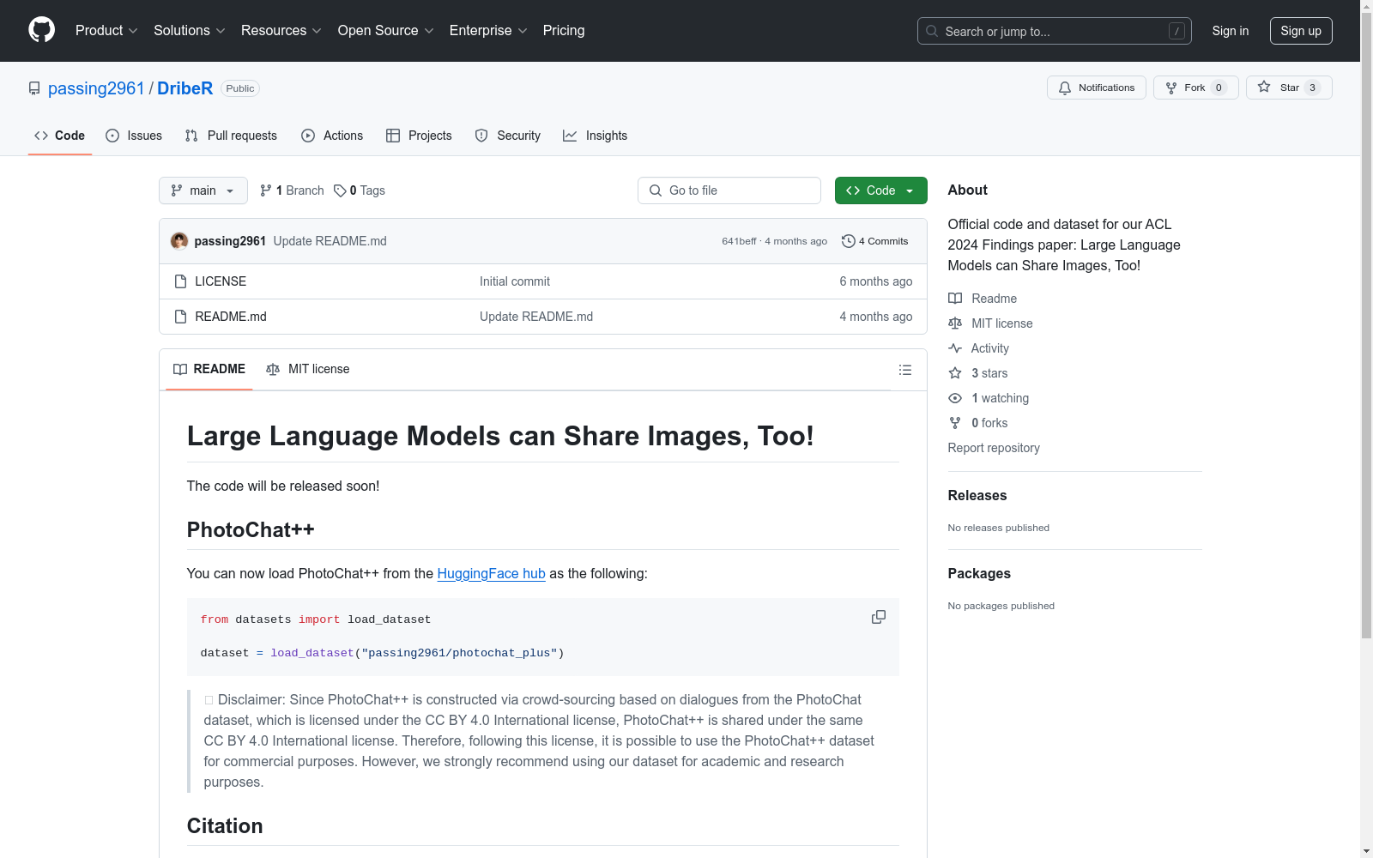Click the LICENSE file icon
1373x858 pixels.
180,281
